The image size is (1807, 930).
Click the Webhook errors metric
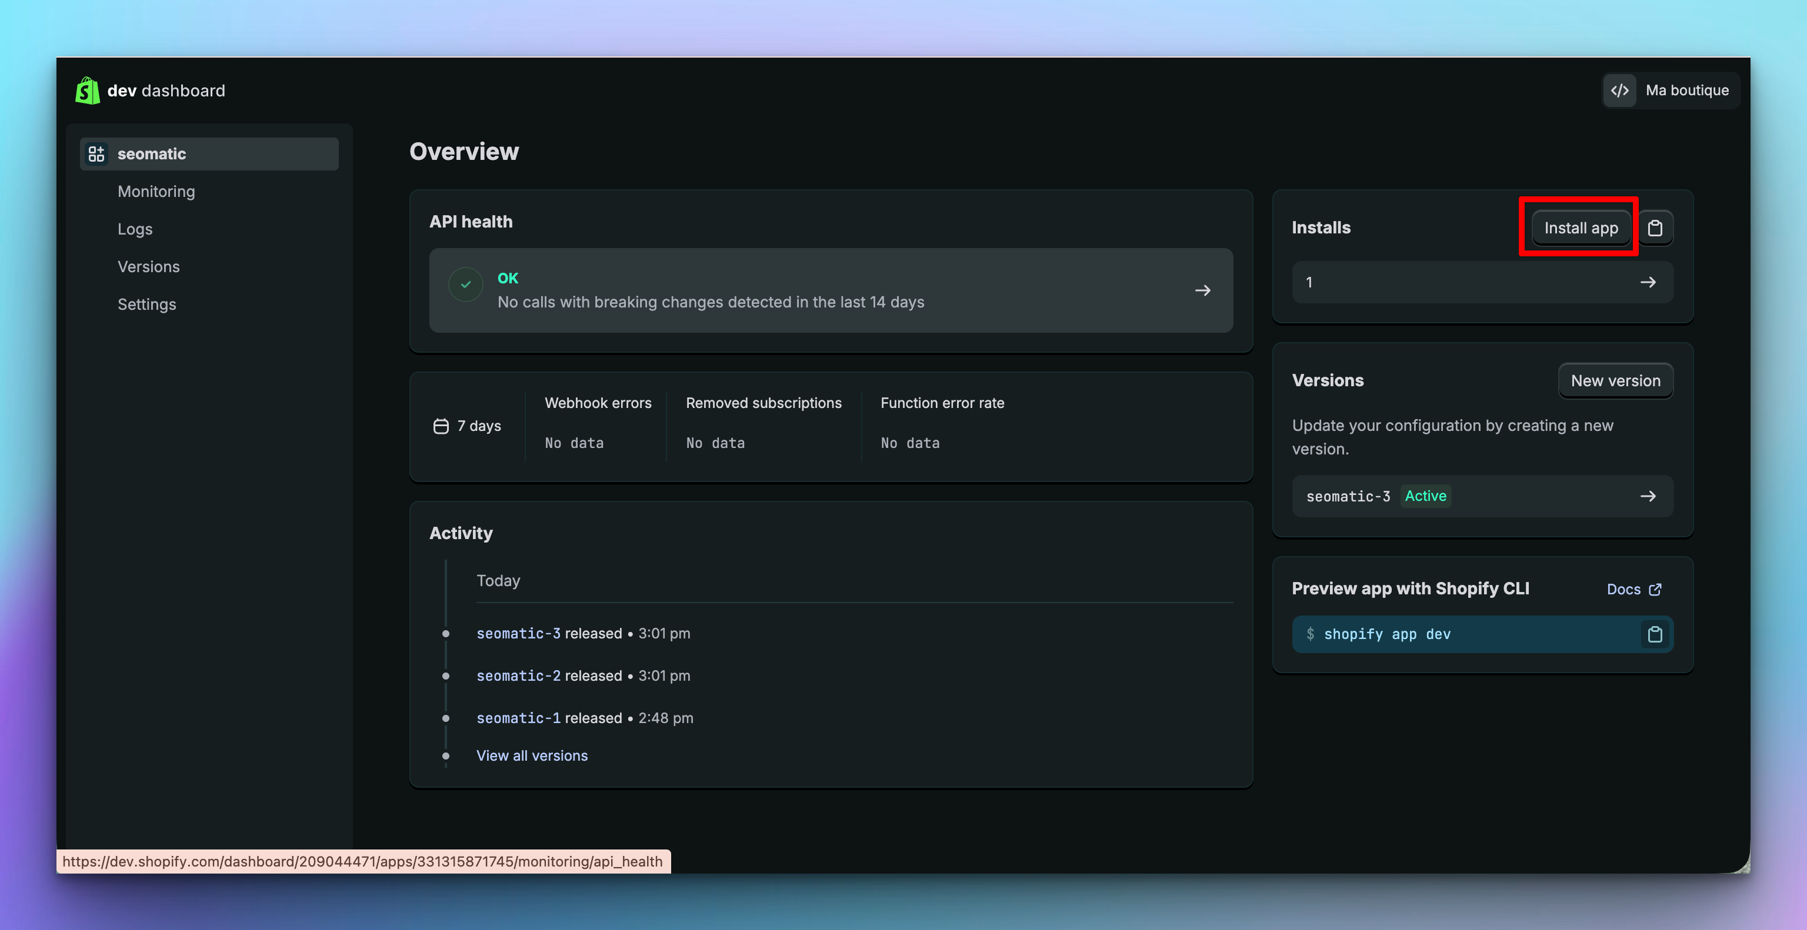click(x=598, y=403)
